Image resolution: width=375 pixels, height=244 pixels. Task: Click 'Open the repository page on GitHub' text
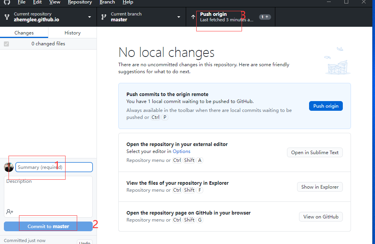coord(188,213)
